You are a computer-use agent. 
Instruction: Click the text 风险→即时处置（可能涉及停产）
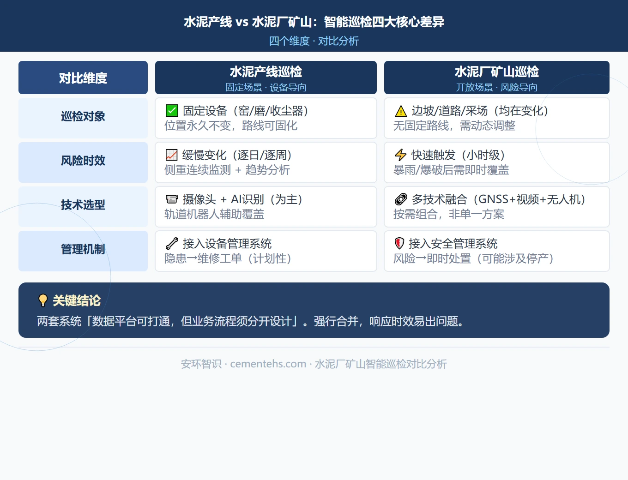pos(474,258)
